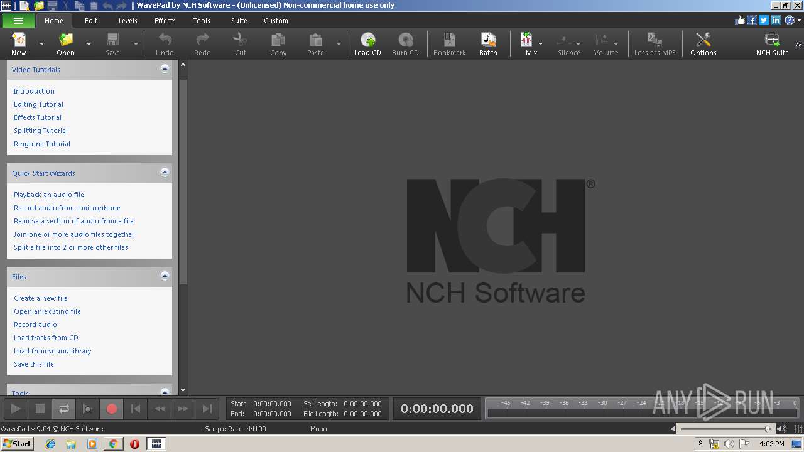This screenshot has width=804, height=452.
Task: Toggle the scrub playback button
Action: tap(88, 409)
